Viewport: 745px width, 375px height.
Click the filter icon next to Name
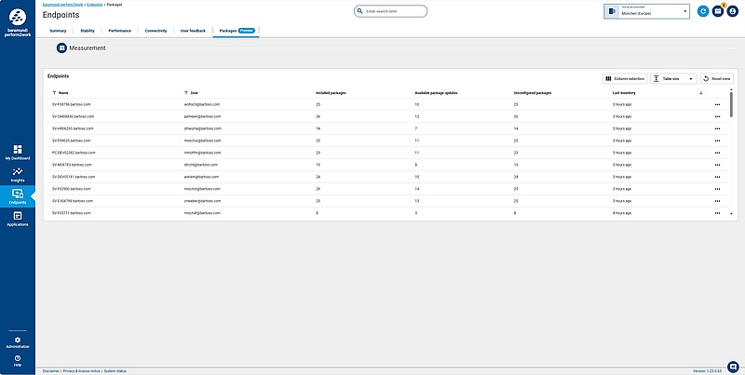pyautogui.click(x=55, y=93)
